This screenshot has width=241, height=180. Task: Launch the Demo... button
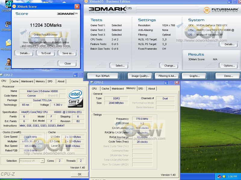pyautogui.click(x=228, y=76)
